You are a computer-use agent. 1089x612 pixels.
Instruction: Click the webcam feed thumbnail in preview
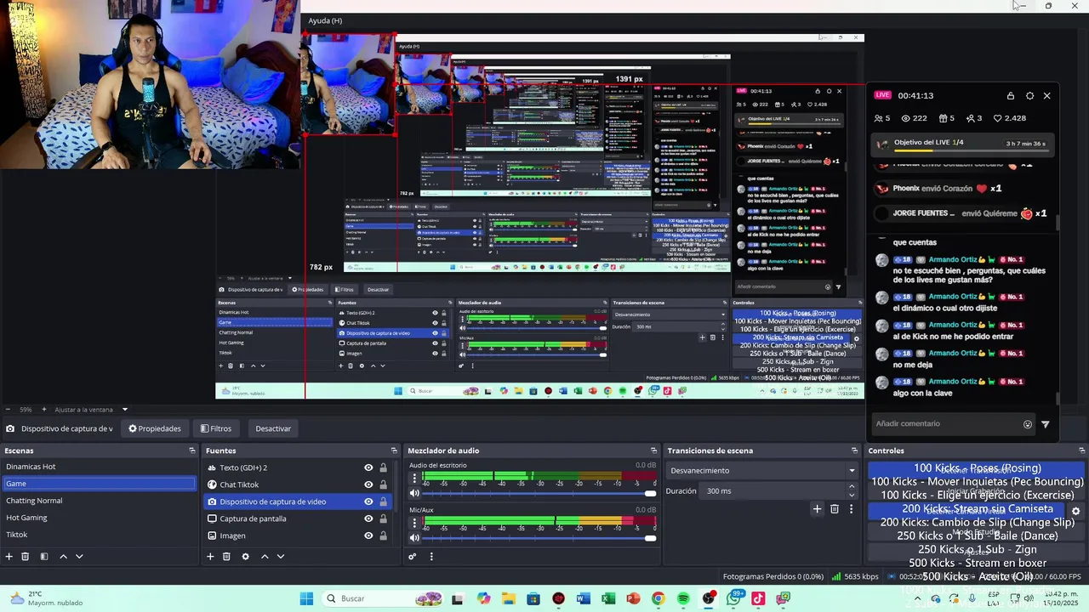(x=349, y=84)
